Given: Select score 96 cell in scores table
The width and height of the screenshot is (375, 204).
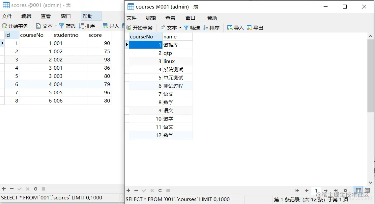Looking at the screenshot, I should [x=99, y=92].
